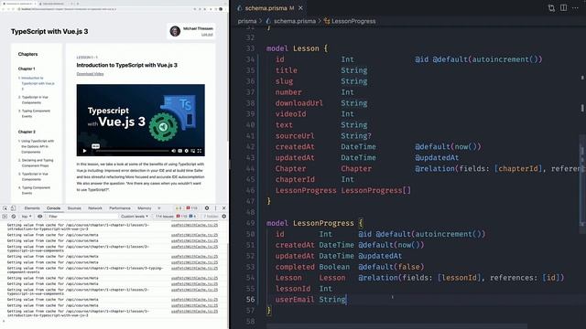Click LessonProgress breadcrumb symbol
Image resolution: width=586 pixels, height=329 pixels.
click(353, 21)
